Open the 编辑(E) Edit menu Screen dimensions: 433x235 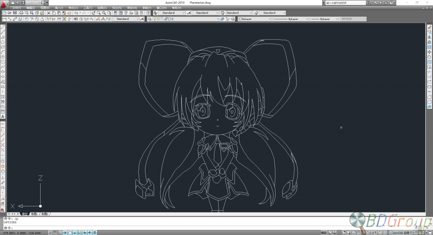click(30, 8)
